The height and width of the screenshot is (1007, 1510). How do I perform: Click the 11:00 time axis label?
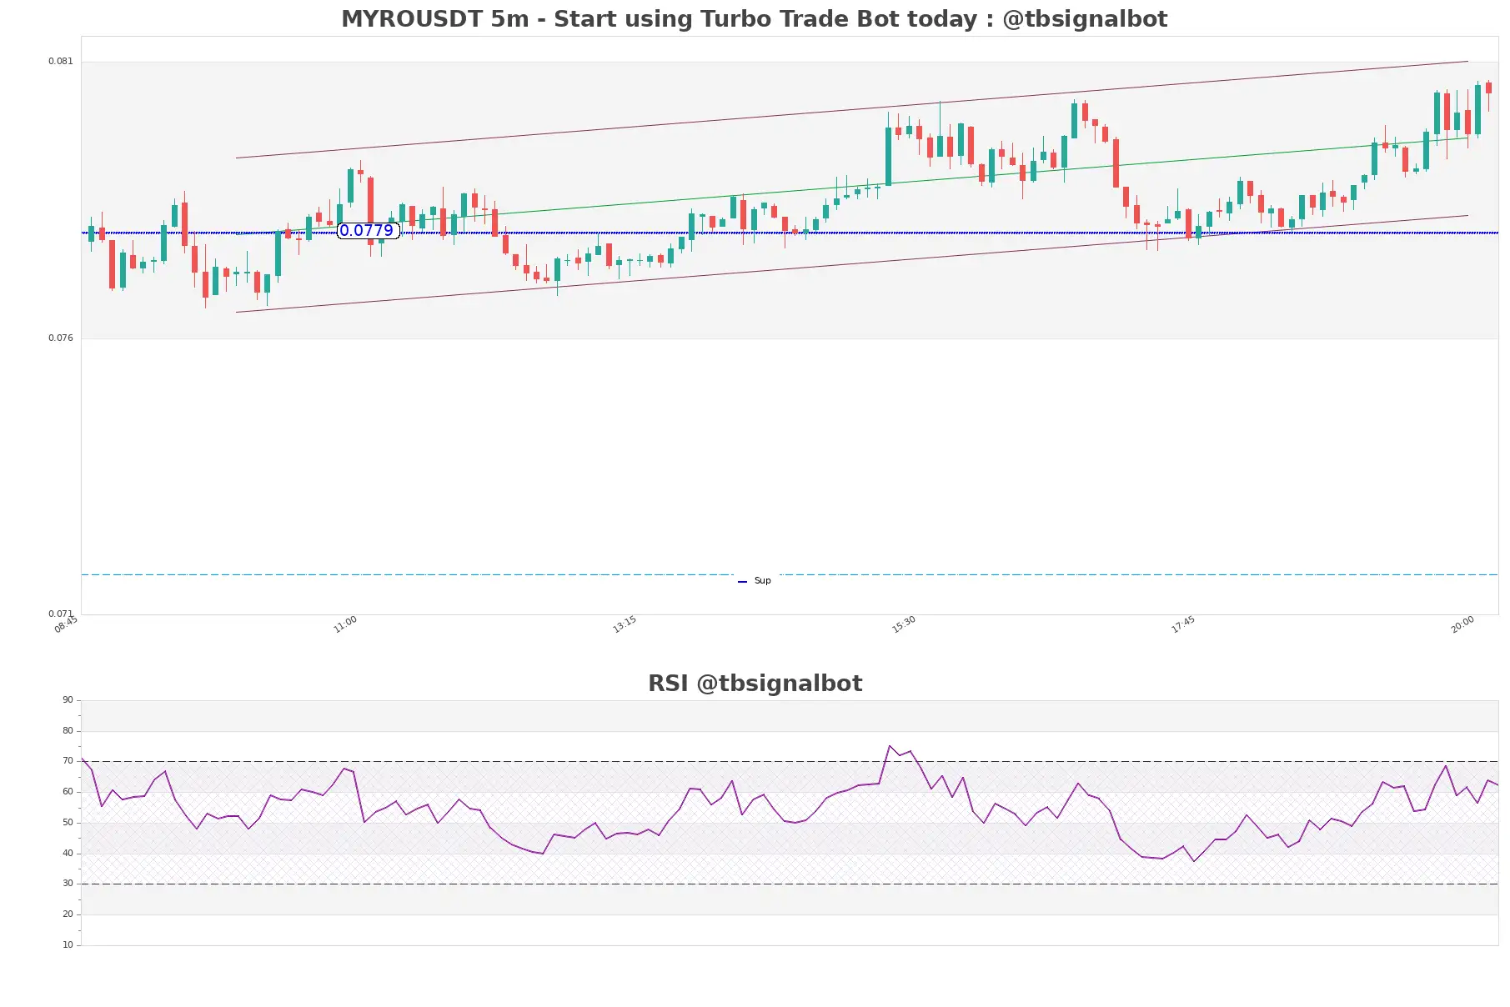[x=345, y=624]
